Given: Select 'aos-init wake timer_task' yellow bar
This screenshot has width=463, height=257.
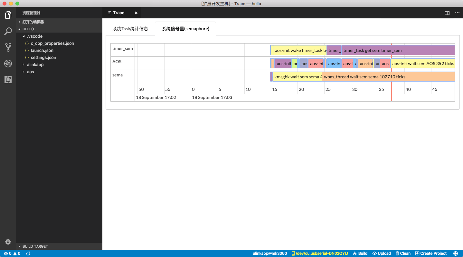Looking at the screenshot, I should point(300,50).
